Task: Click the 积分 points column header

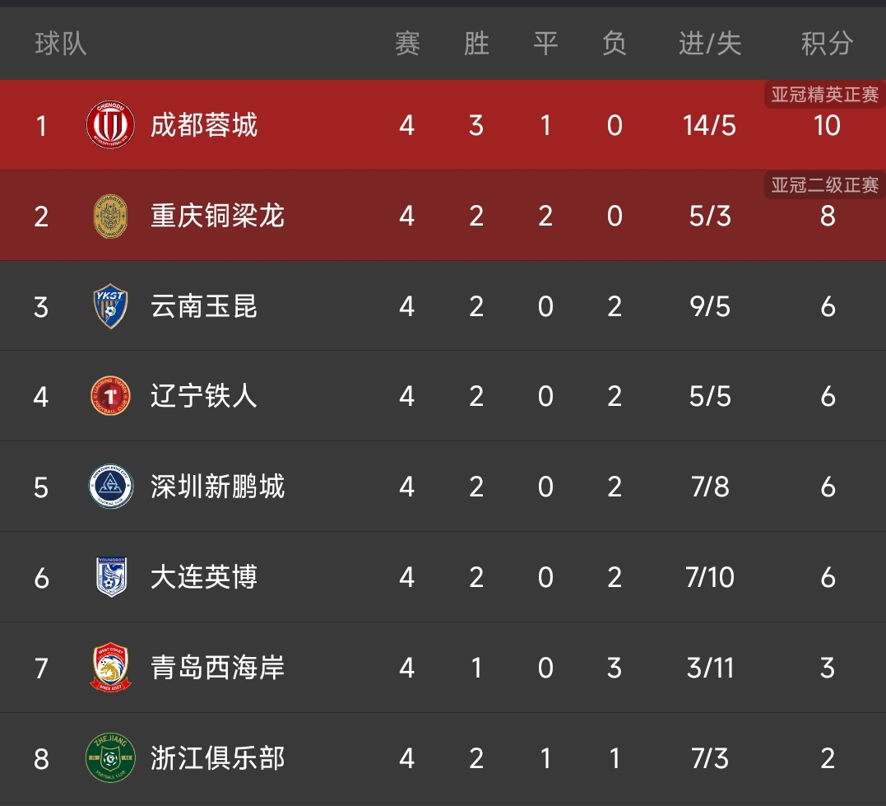Action: 827,44
